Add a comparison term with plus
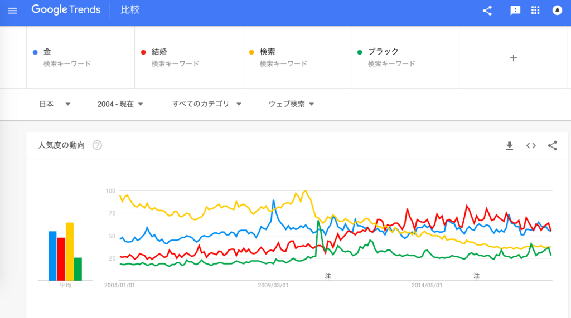The image size is (571, 318). point(514,58)
